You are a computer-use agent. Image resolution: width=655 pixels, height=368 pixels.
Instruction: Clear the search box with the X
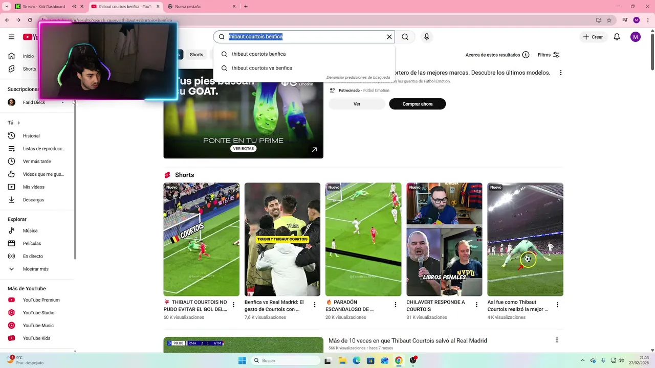tap(389, 37)
